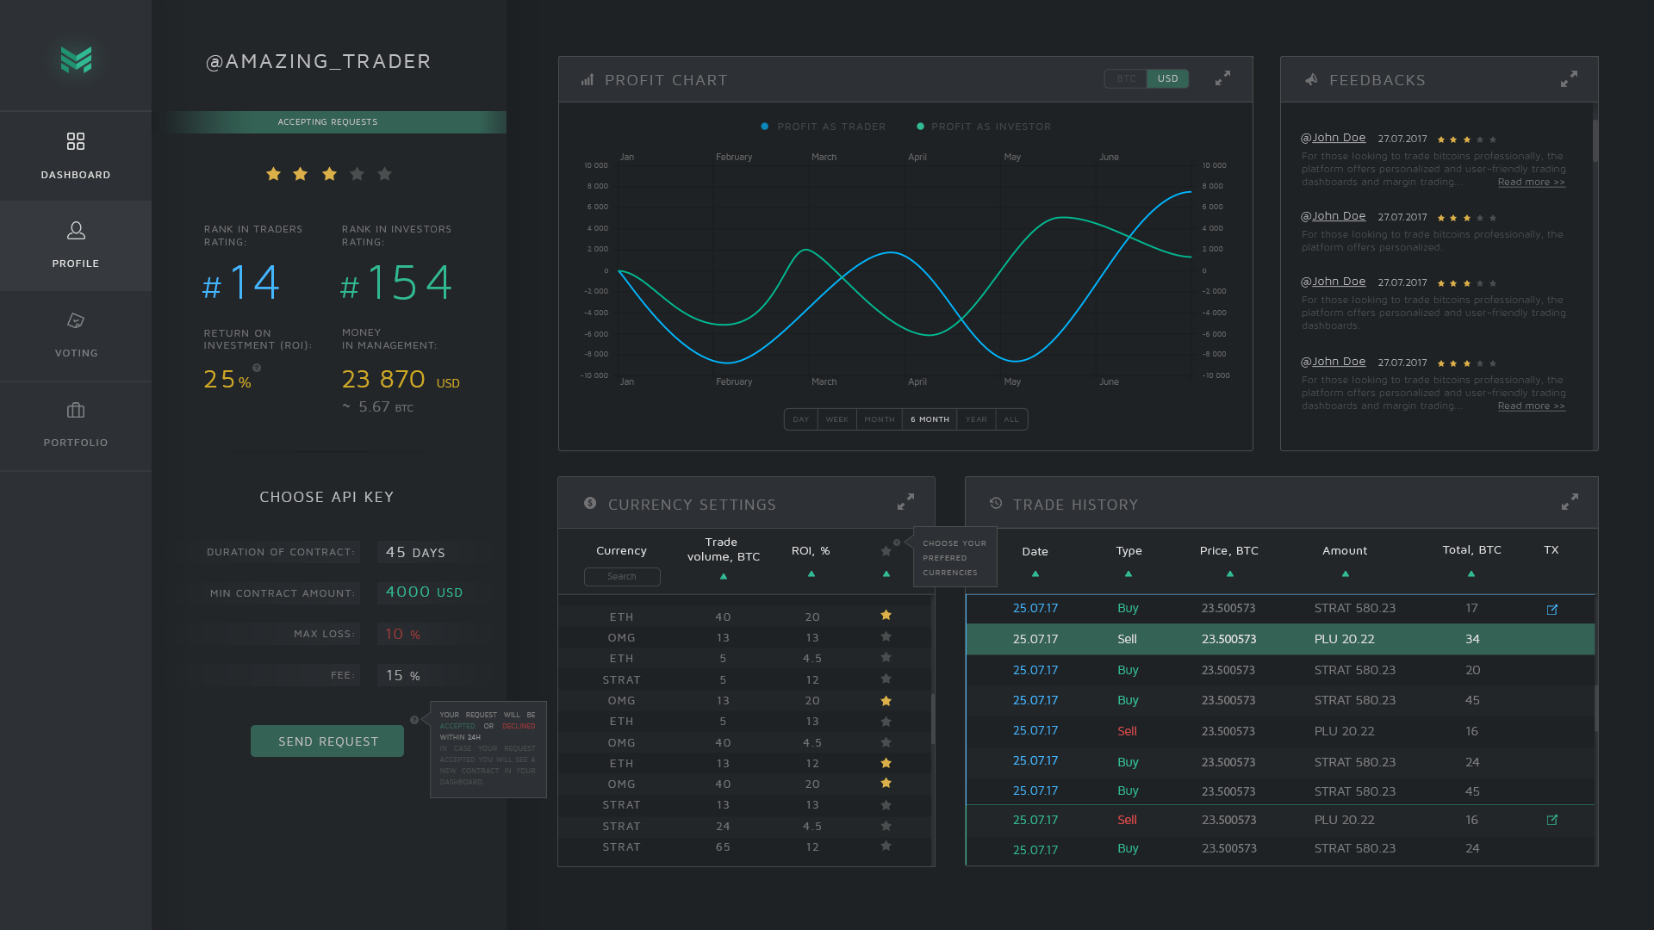
Task: Expand the Feedbacks panel fullscreen
Action: [x=1569, y=78]
